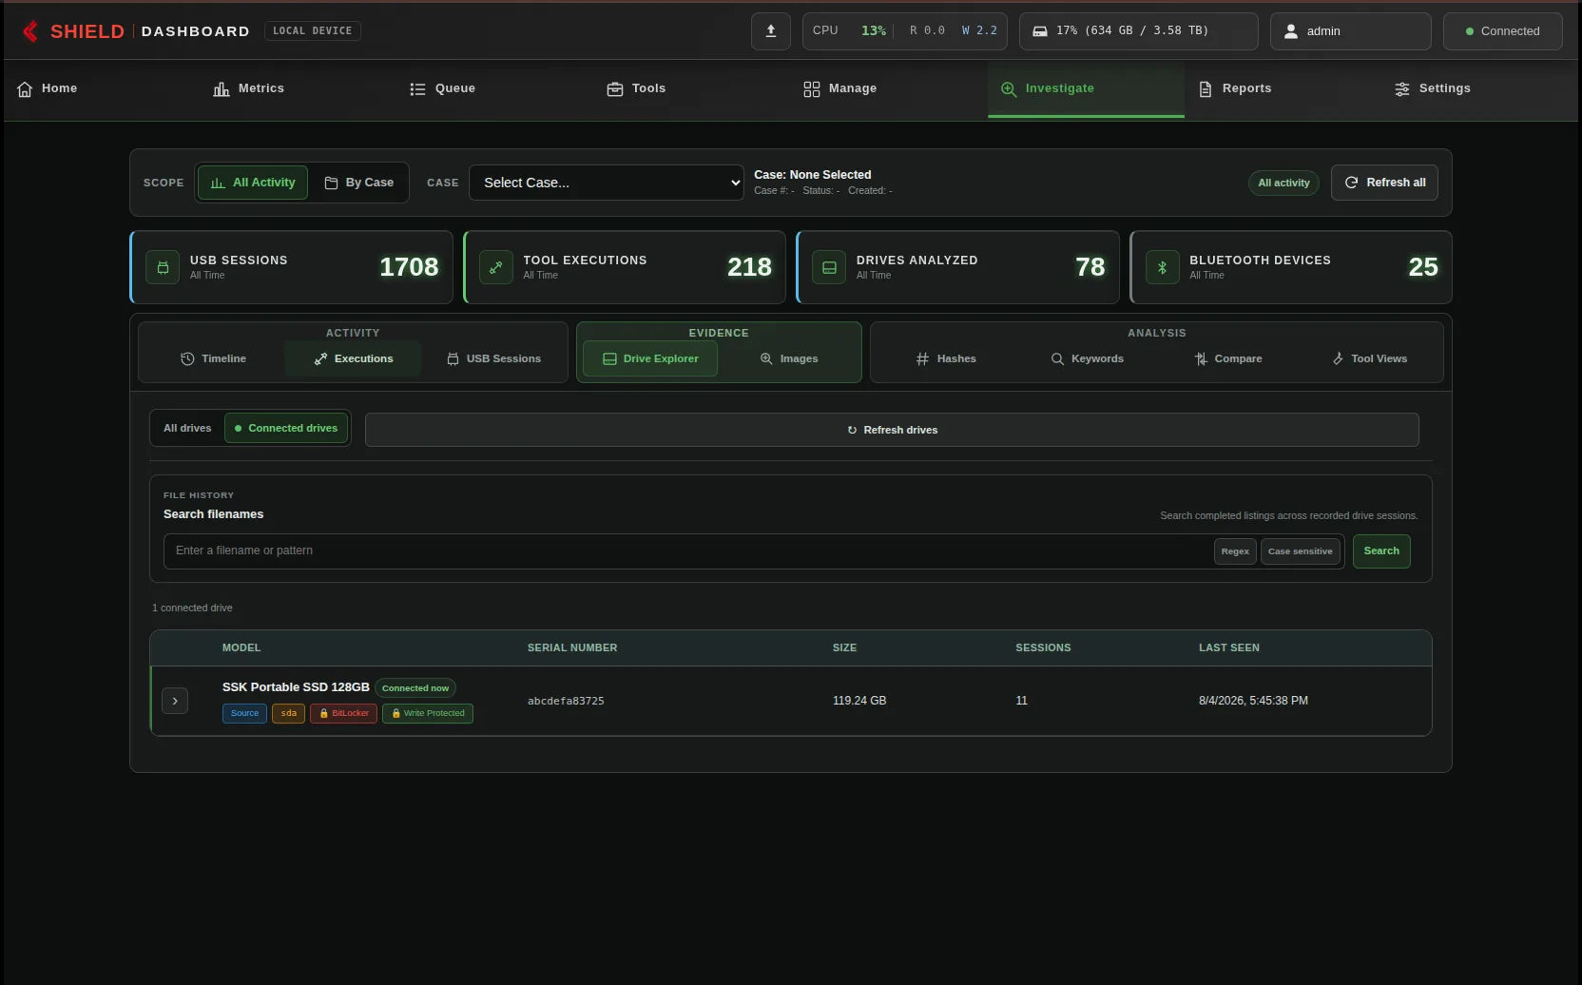Click the Home house icon
1582x985 pixels.
(x=25, y=88)
